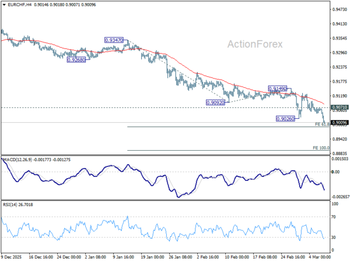
Task: Click the 0.94730 price axis value
Action: pos(339,9)
